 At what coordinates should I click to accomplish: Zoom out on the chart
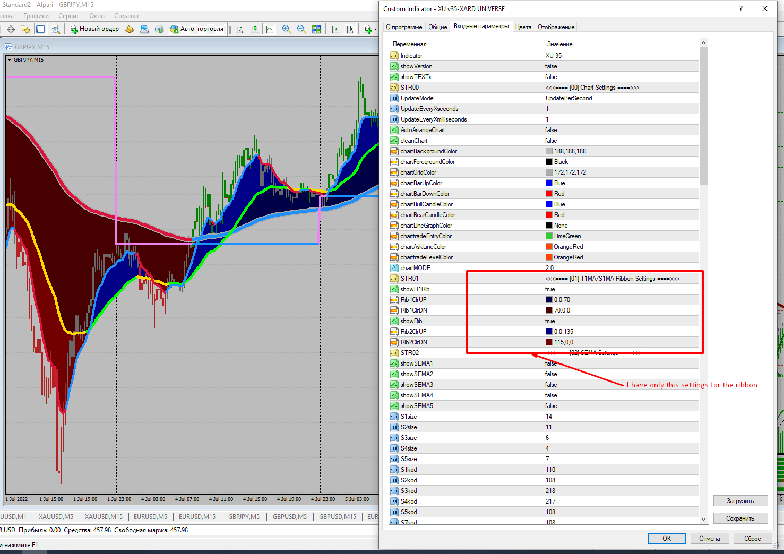click(301, 29)
